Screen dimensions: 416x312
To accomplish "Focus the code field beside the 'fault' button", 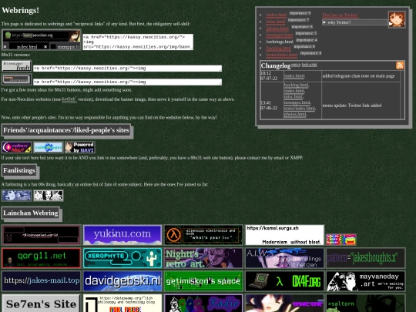I will coord(127,69).
